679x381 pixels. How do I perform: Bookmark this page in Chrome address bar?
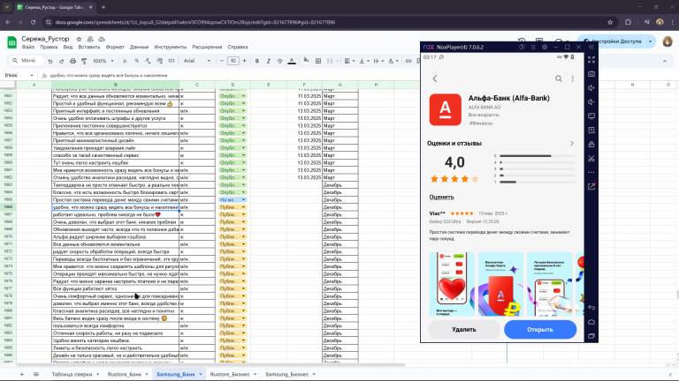(x=610, y=22)
